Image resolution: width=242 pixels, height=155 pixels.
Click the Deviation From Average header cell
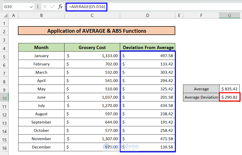[x=147, y=47]
